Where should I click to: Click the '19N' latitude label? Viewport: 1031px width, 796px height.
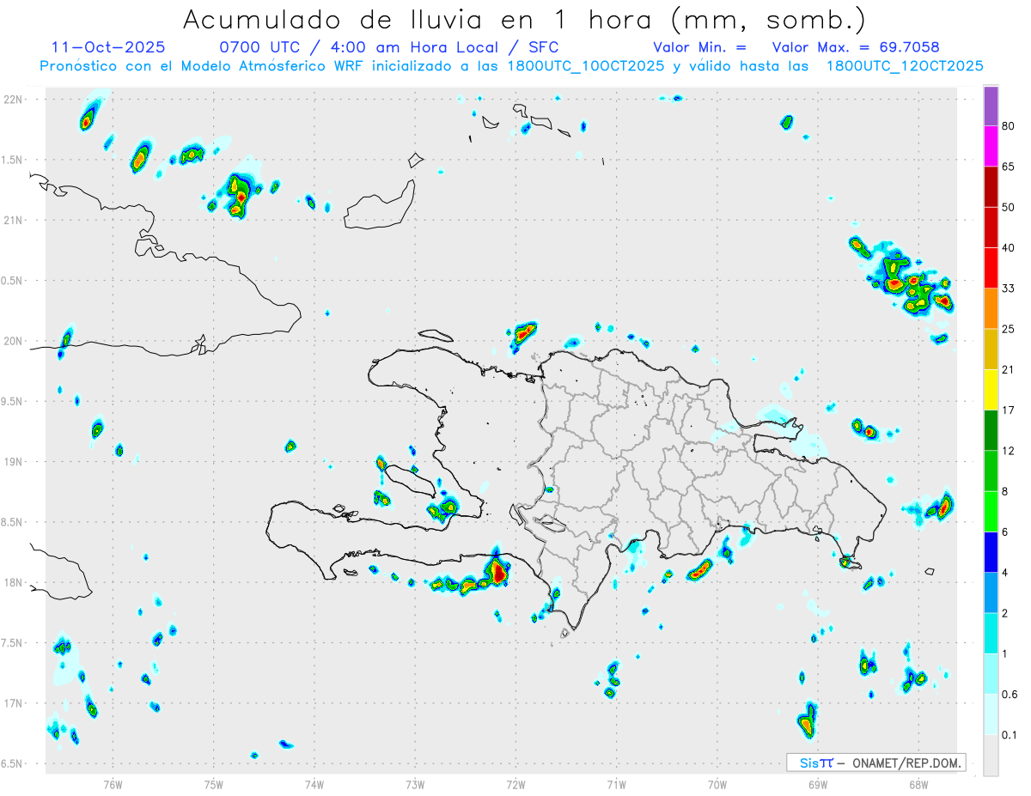[13, 461]
